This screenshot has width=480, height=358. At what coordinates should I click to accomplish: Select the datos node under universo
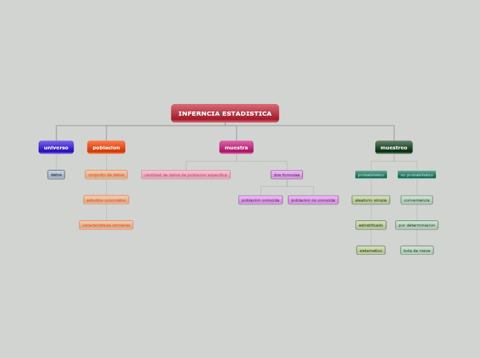pyautogui.click(x=56, y=175)
